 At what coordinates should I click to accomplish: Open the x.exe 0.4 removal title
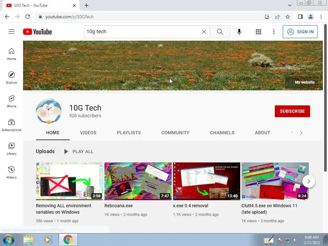pos(191,206)
